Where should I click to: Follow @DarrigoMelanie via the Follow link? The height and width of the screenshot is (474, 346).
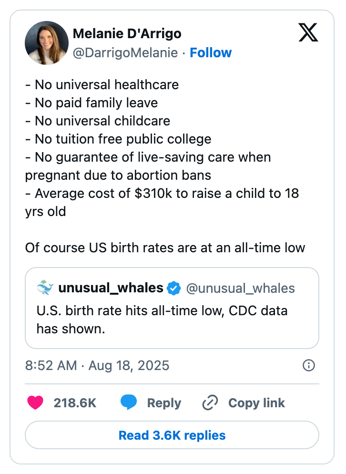click(x=211, y=52)
